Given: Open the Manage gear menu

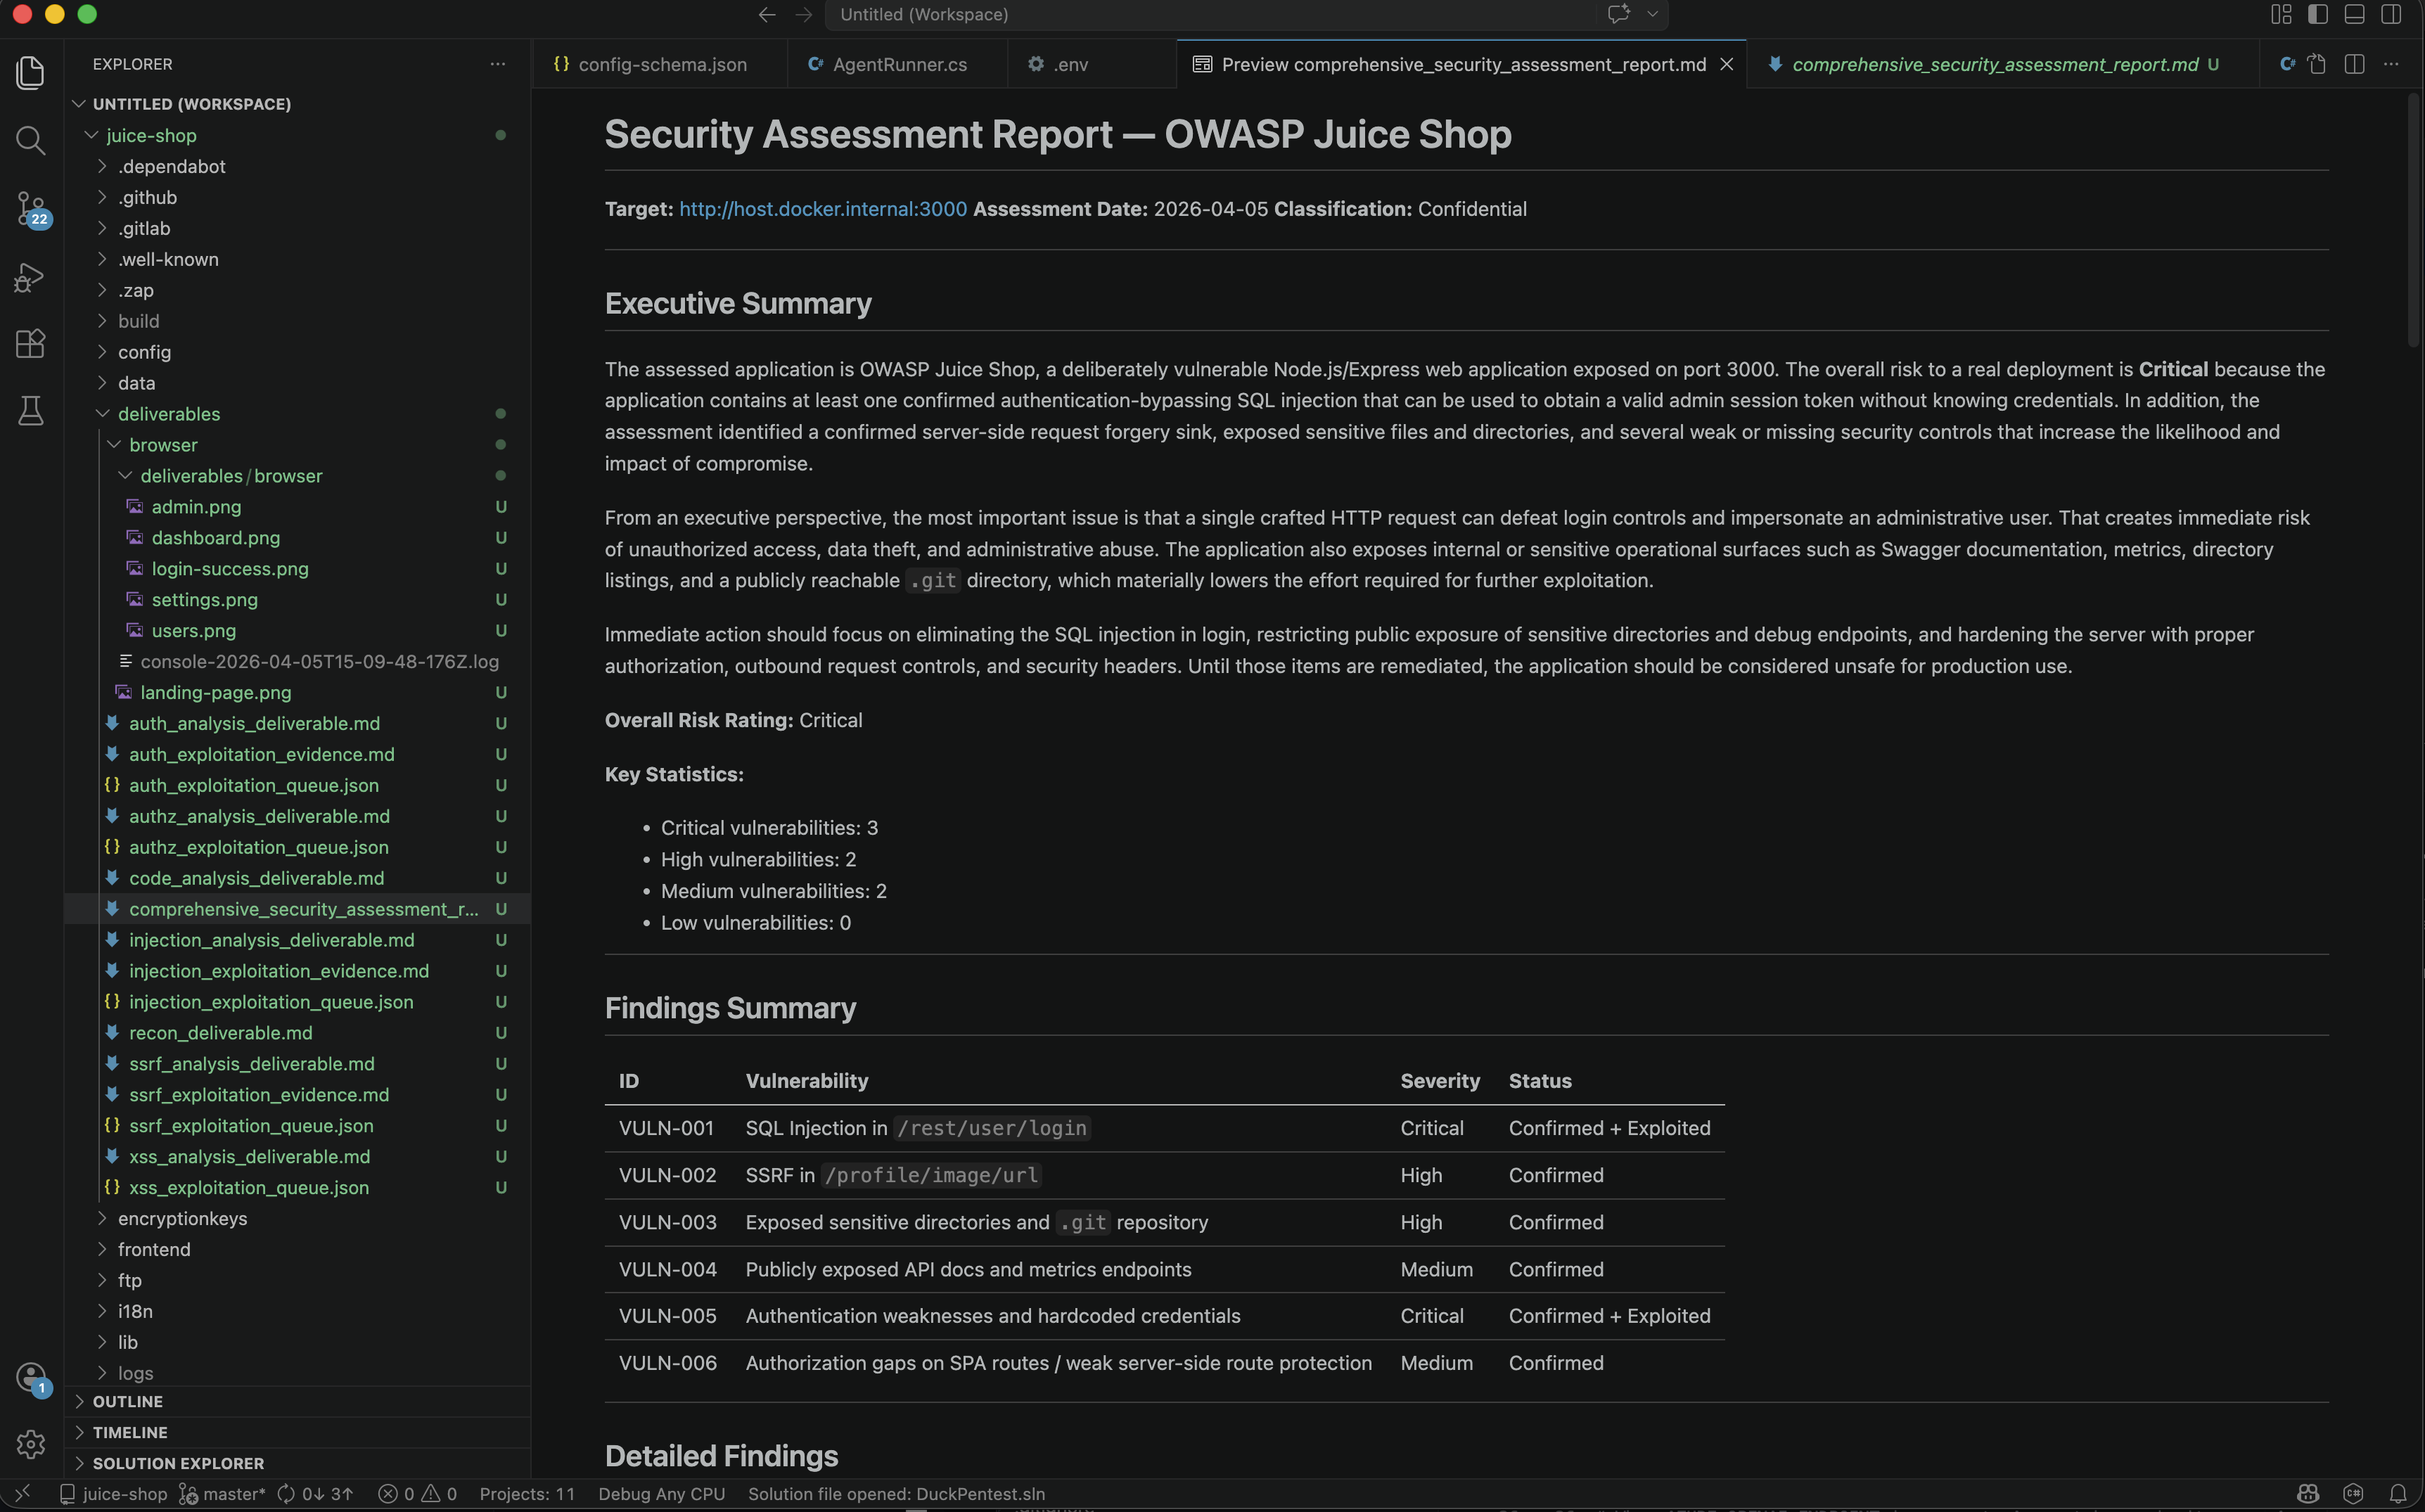Looking at the screenshot, I should pos(31,1444).
